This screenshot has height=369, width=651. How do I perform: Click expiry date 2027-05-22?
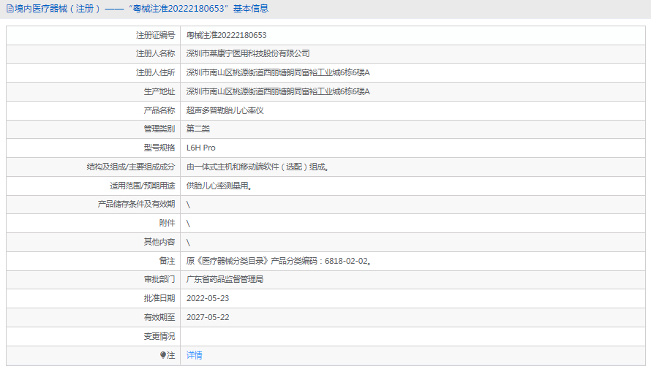208,318
